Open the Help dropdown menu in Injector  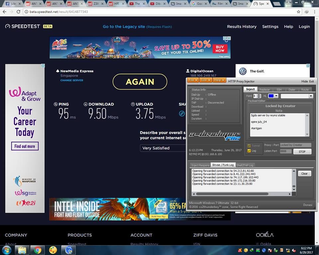(x=219, y=80)
